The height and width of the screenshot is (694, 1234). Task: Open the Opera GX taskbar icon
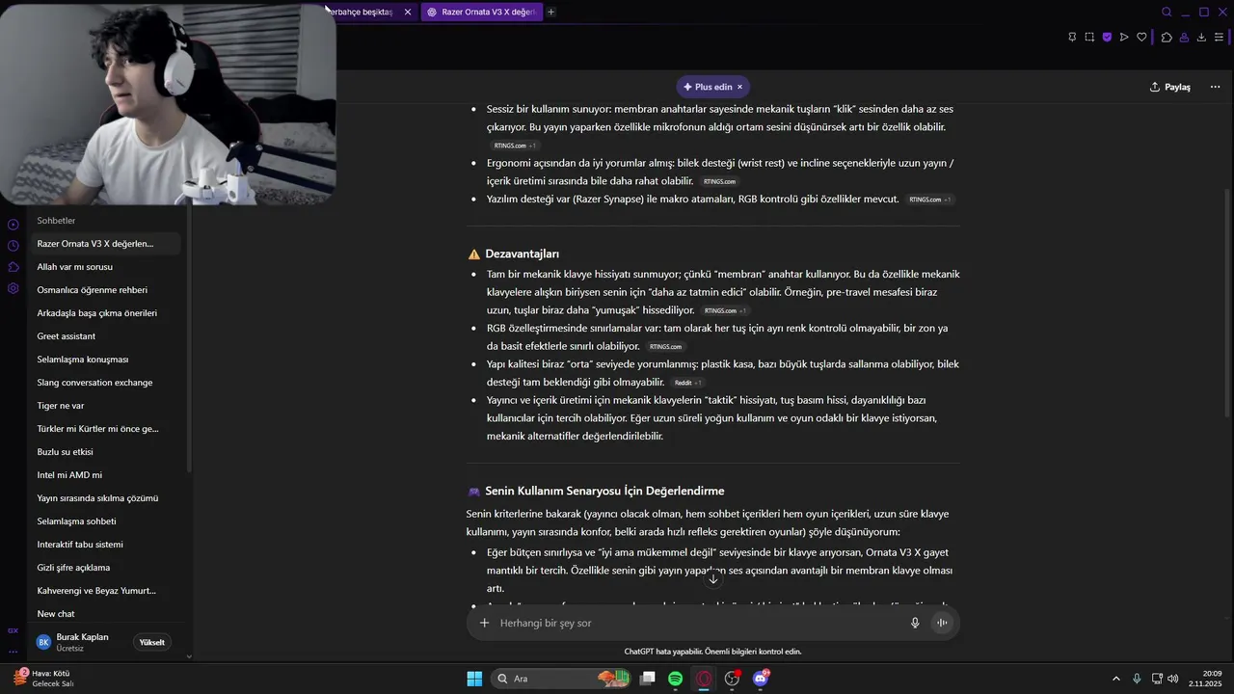point(705,679)
